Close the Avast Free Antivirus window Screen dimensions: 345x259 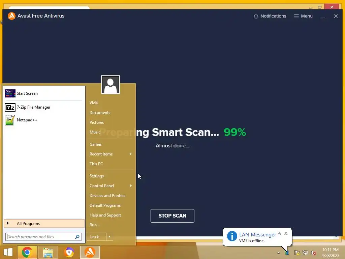[336, 16]
